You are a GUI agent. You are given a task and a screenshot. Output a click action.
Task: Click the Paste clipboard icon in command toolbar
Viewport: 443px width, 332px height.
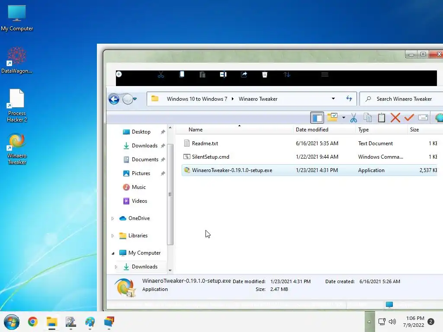pyautogui.click(x=382, y=118)
